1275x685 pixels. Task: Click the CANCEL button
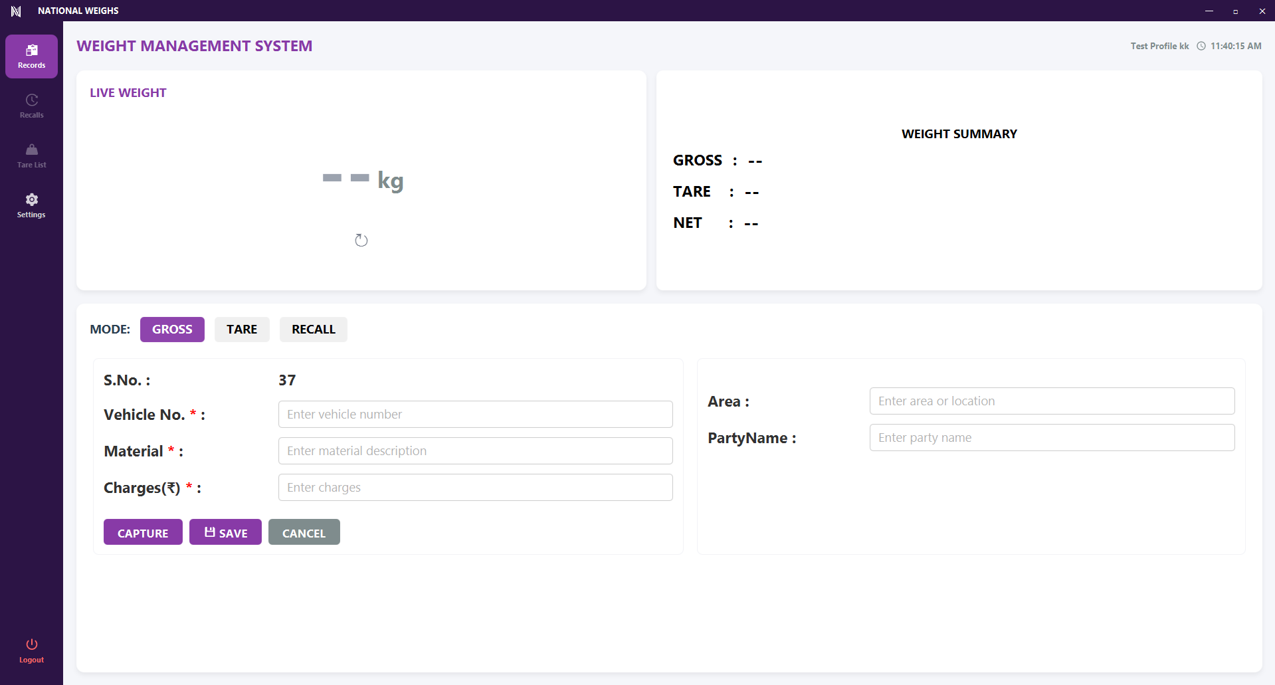(x=304, y=532)
